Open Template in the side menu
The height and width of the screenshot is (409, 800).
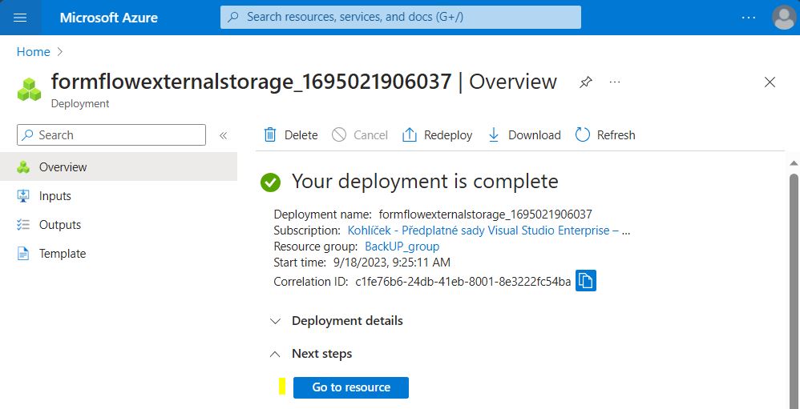(62, 254)
